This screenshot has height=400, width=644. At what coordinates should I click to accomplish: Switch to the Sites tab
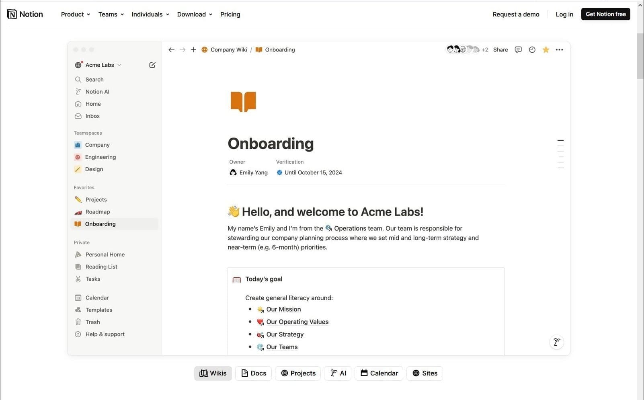[425, 373]
